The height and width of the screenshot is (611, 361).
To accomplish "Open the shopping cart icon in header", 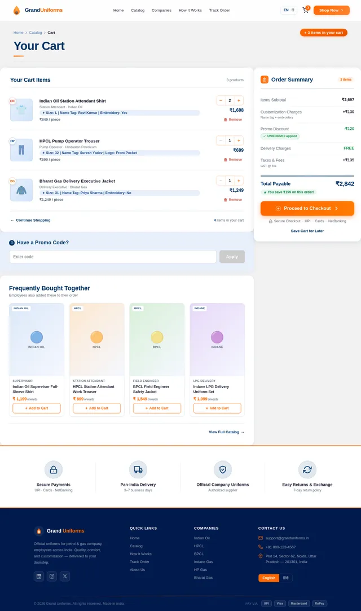I will tap(305, 10).
